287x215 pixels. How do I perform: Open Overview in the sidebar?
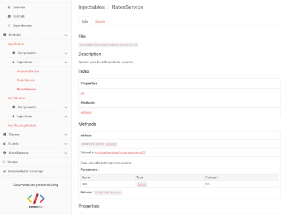(19, 7)
